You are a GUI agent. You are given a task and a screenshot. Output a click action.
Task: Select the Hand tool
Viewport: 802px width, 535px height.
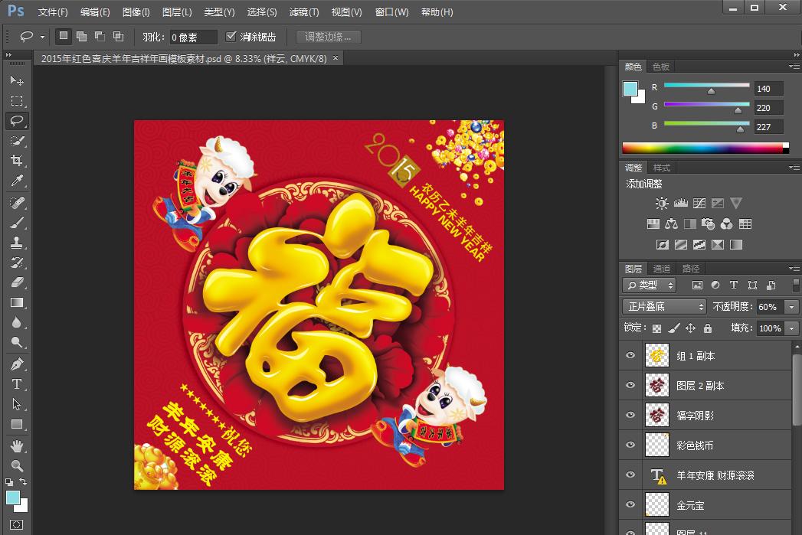tap(17, 445)
